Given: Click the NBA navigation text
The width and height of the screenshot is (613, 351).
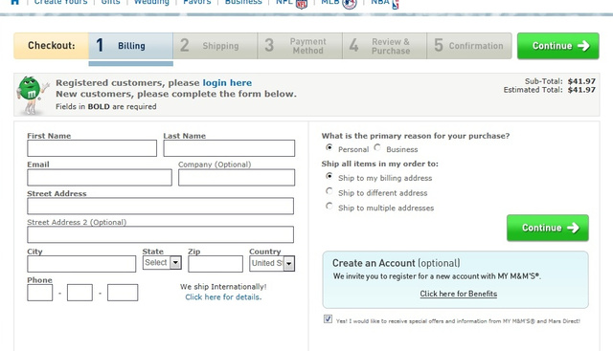Looking at the screenshot, I should tap(380, 2).
